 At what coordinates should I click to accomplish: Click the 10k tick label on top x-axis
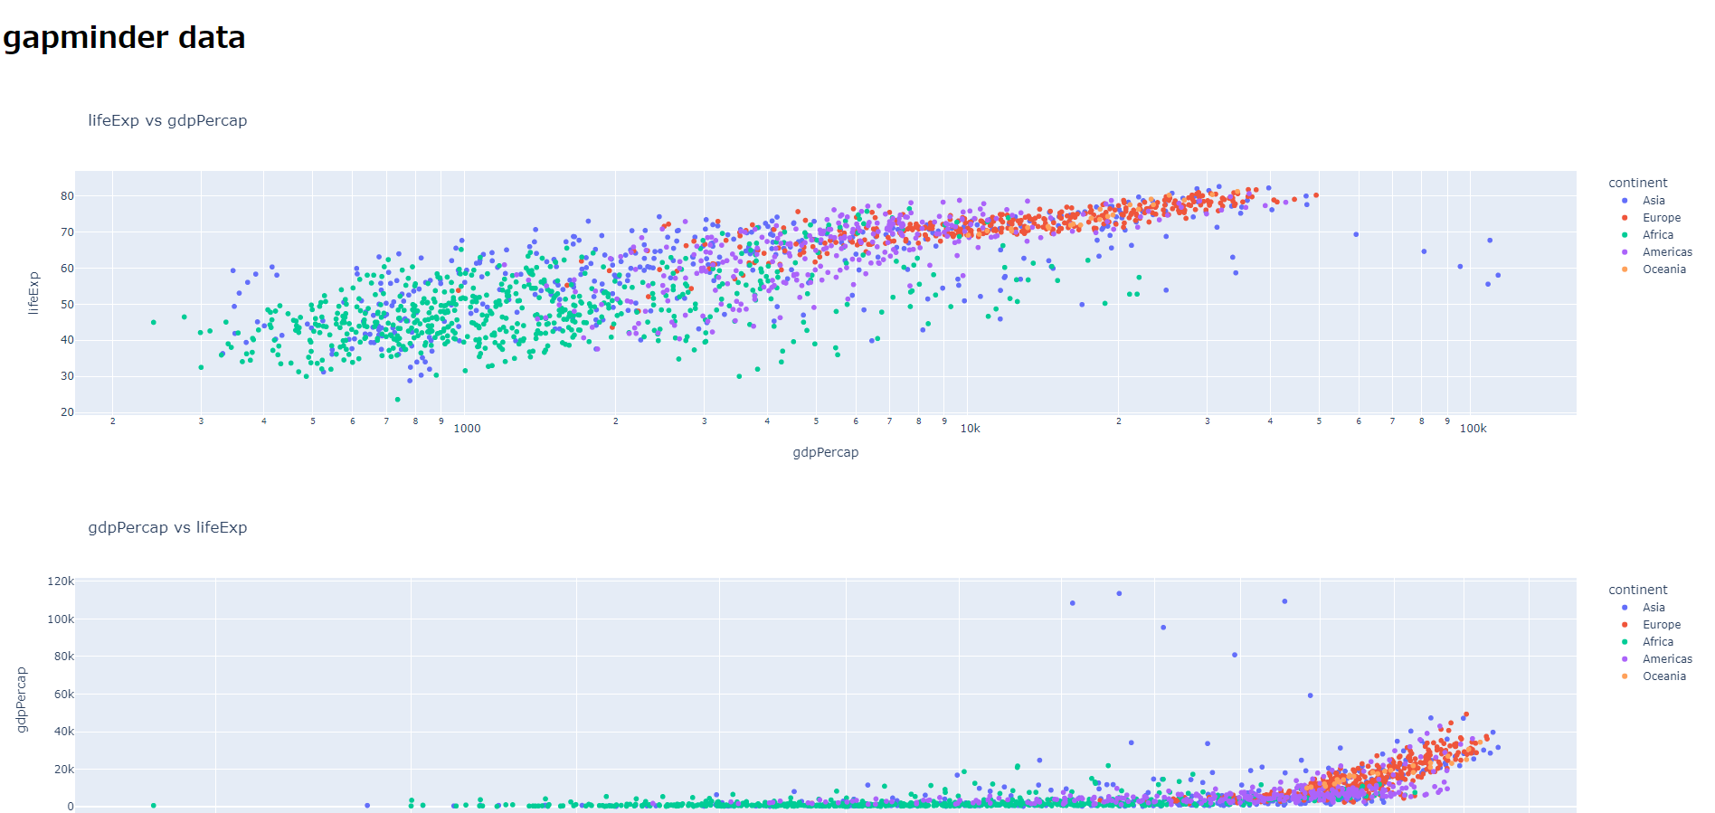[x=970, y=429]
